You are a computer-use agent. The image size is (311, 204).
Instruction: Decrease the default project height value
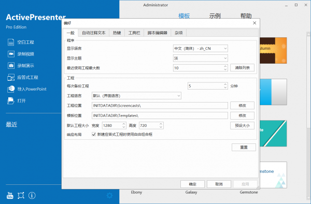click(x=161, y=127)
